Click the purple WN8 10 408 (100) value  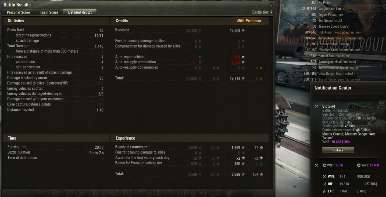[x=341, y=142]
